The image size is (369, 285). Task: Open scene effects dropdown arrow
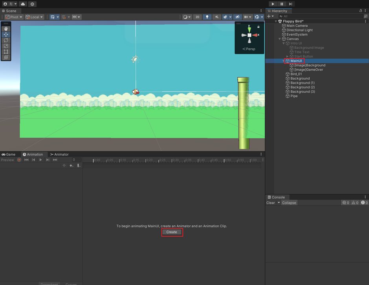pyautogui.click(x=230, y=17)
